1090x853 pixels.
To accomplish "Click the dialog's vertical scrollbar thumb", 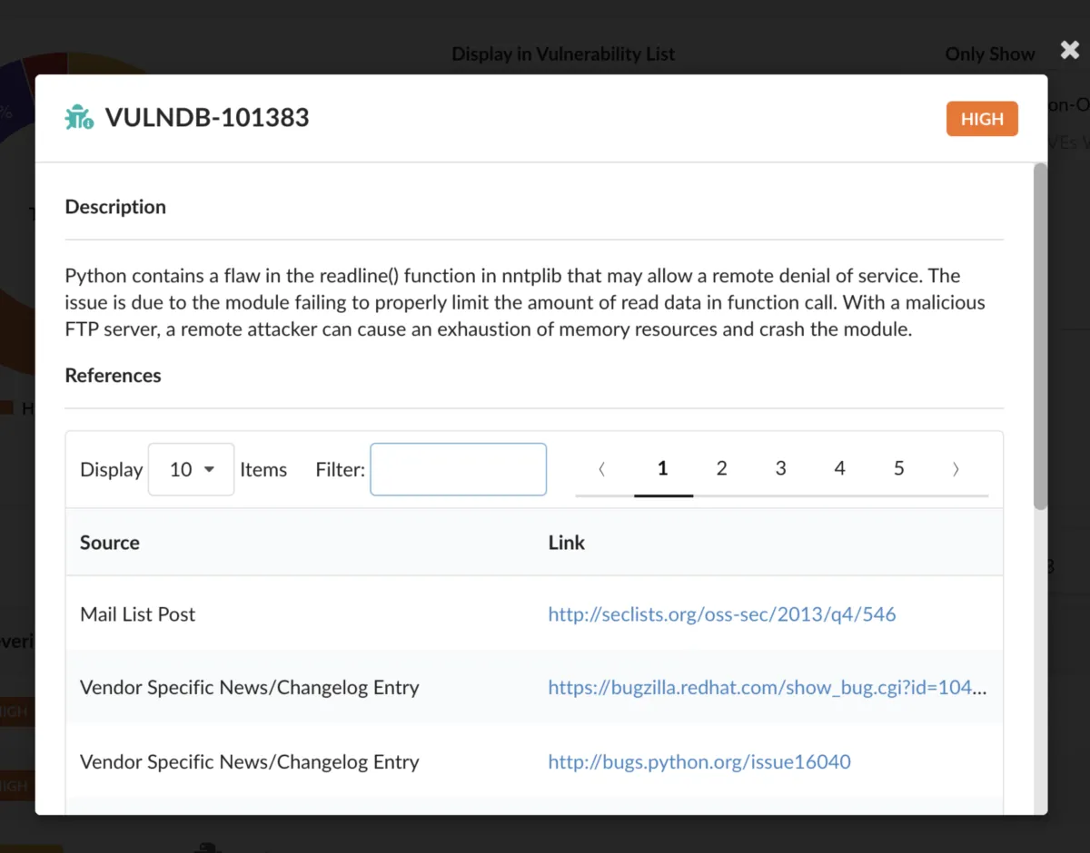I will (1040, 336).
